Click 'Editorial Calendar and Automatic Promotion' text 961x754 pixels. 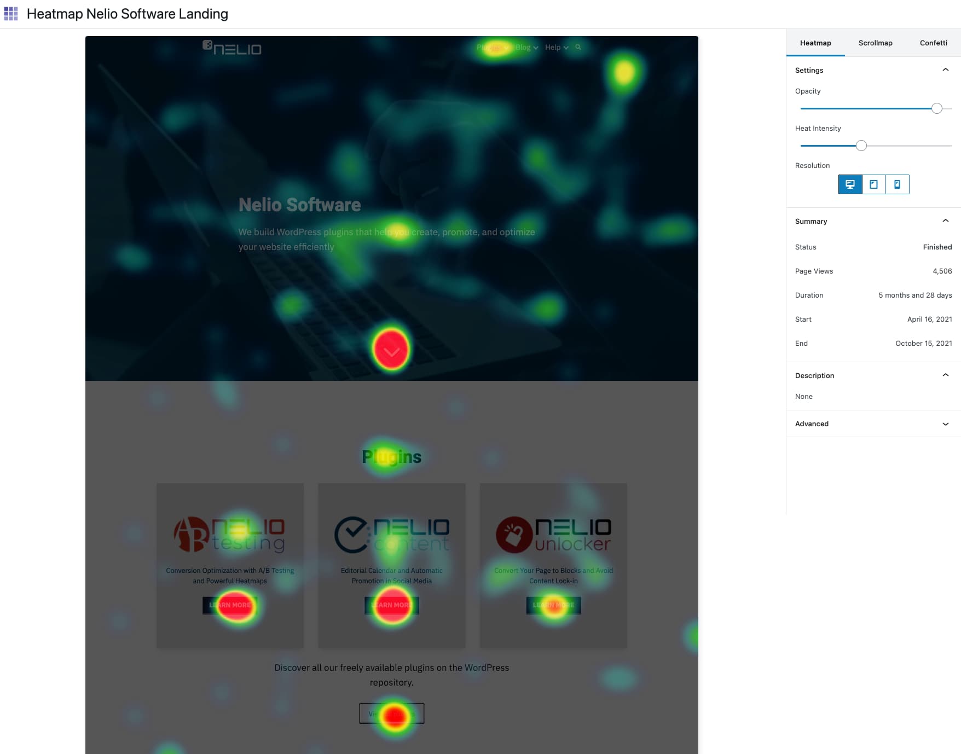[392, 576]
